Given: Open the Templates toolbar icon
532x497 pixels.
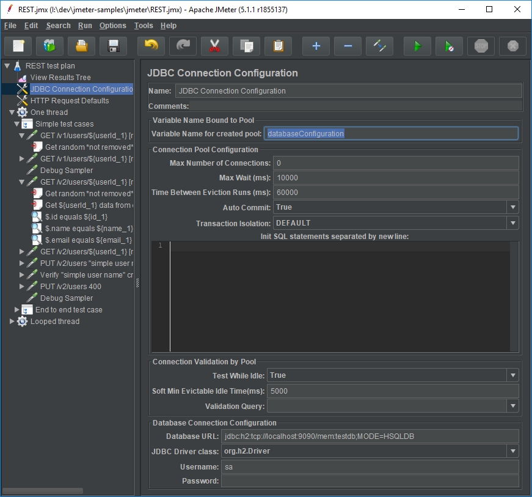Looking at the screenshot, I should coord(49,46).
